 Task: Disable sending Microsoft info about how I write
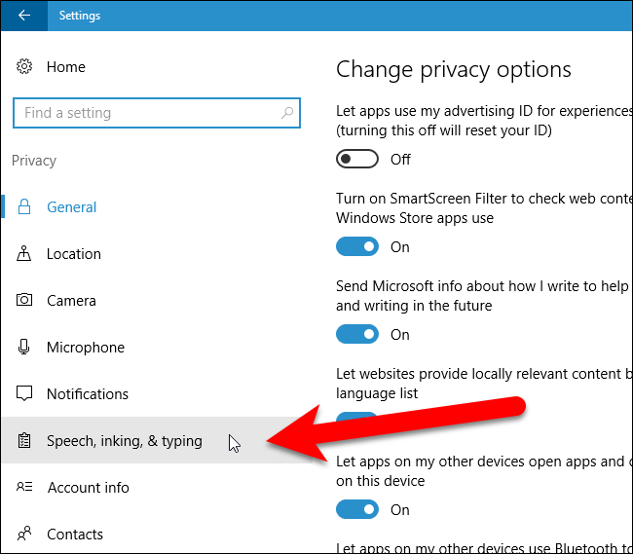tap(356, 334)
